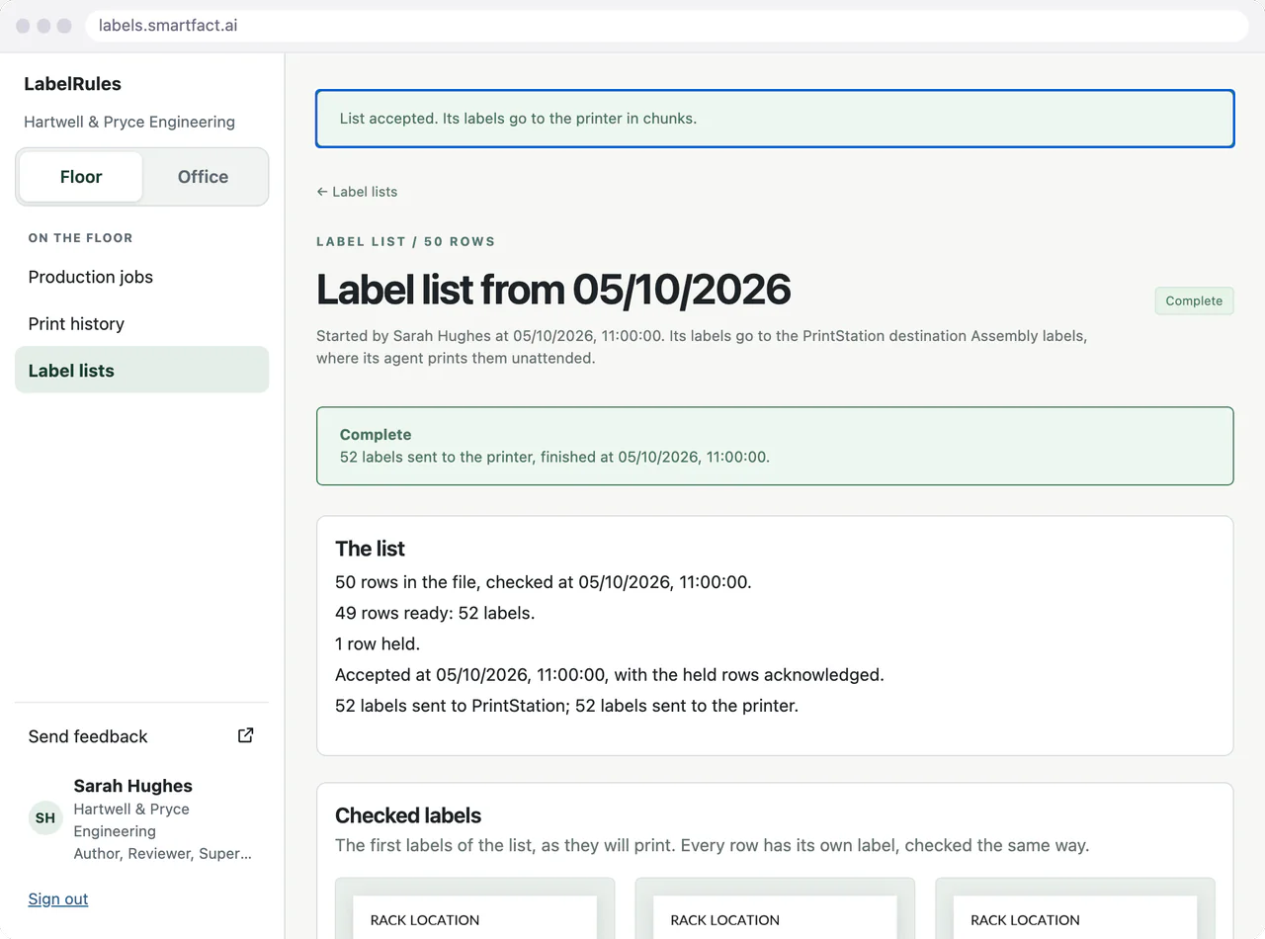Click the SH user avatar

[x=45, y=818]
